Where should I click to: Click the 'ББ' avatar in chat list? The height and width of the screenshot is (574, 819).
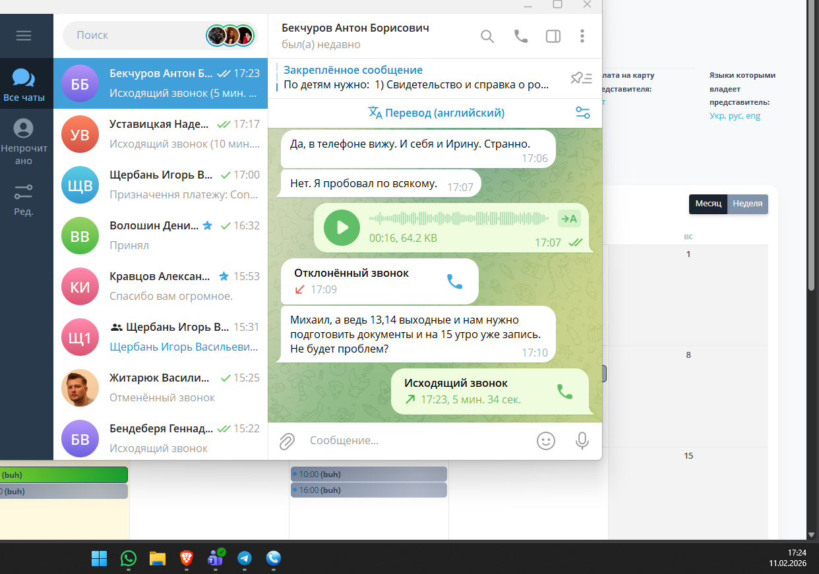click(80, 84)
